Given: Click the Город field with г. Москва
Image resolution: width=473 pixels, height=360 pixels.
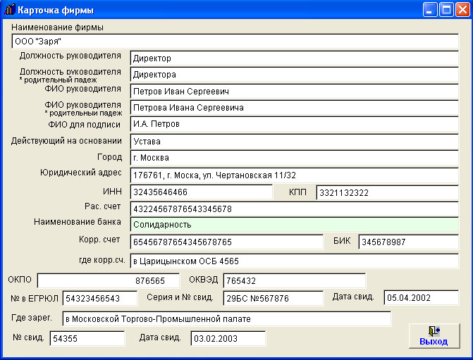Looking at the screenshot, I should click(295, 158).
